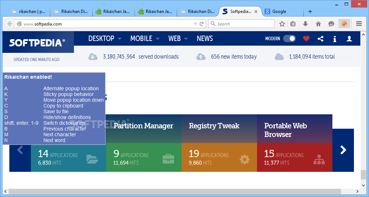Click the briefcase icon on Partition Manager card
Screen dimensions: 369x197
[168, 159]
